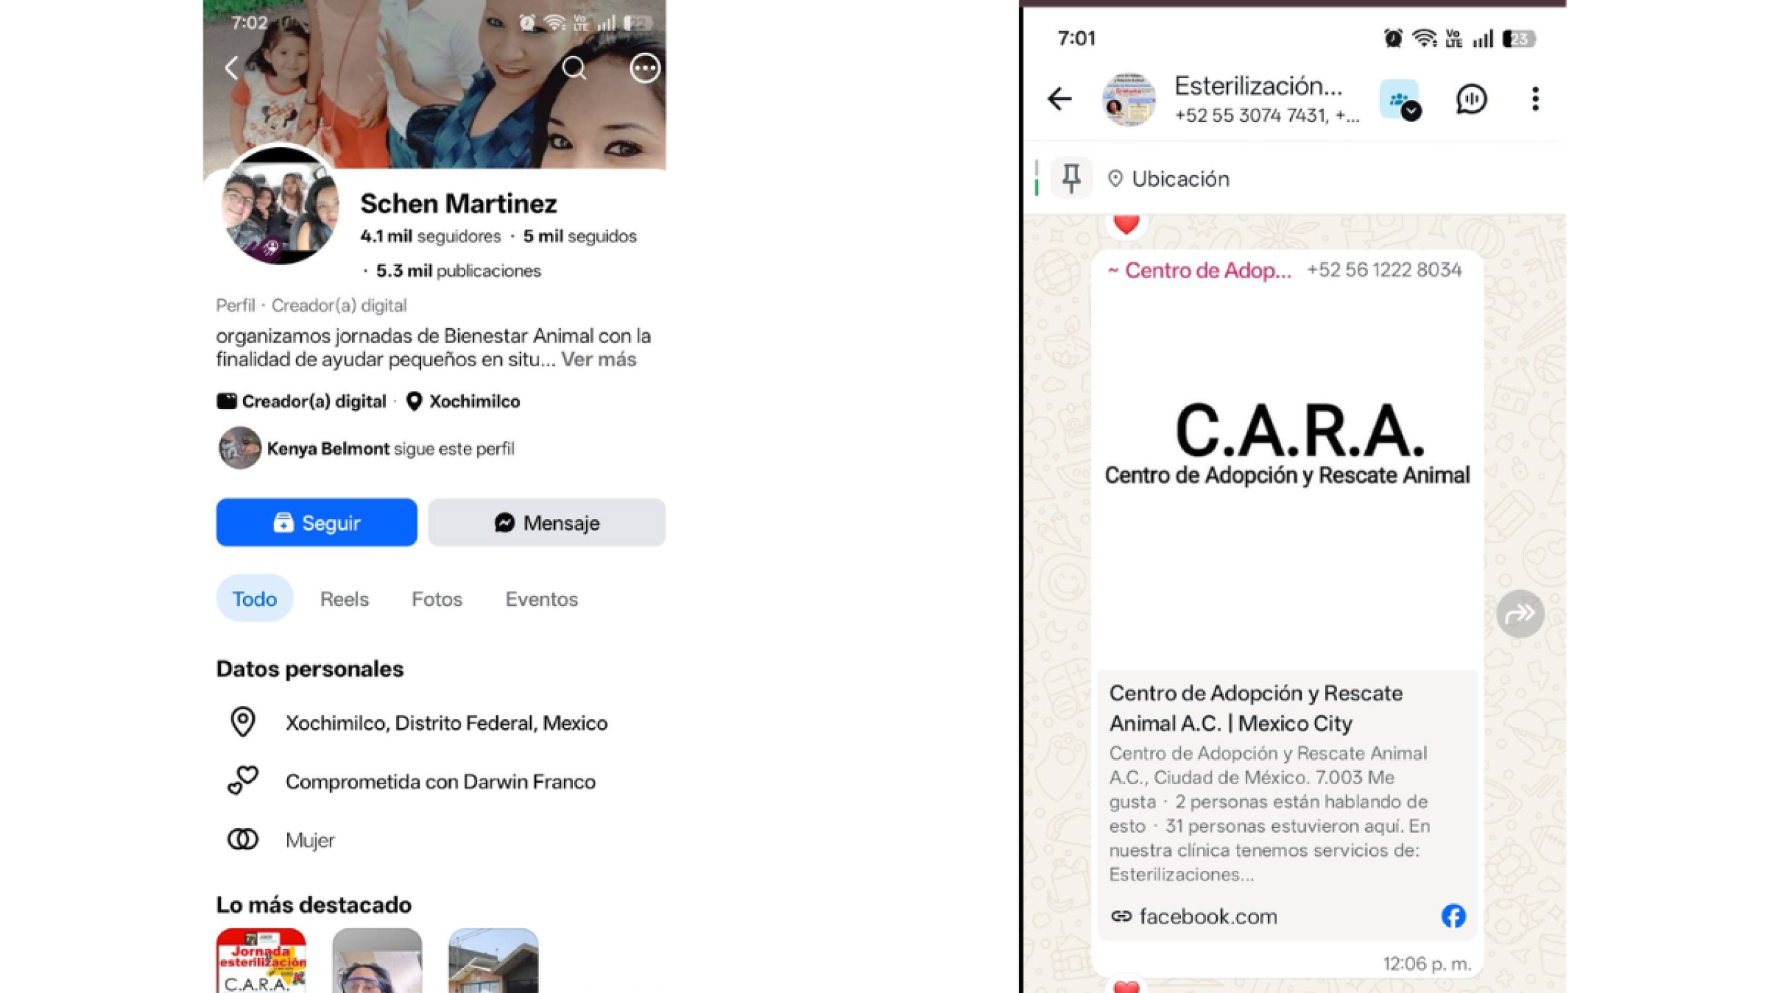Expand the bio with Ver más
The width and height of the screenshot is (1767, 993).
(598, 359)
